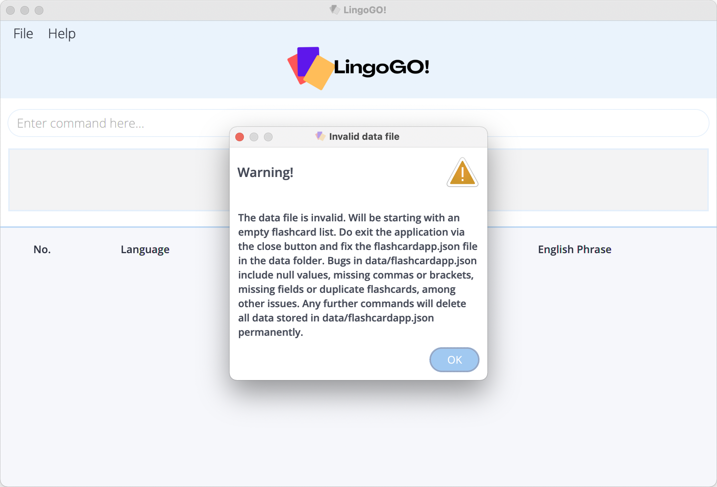
Task: Open the File menu
Action: [23, 34]
